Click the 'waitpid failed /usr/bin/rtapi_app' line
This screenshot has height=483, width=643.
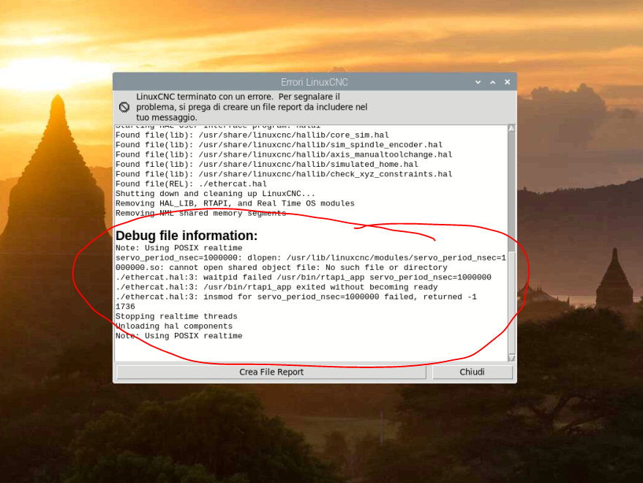[x=304, y=277]
